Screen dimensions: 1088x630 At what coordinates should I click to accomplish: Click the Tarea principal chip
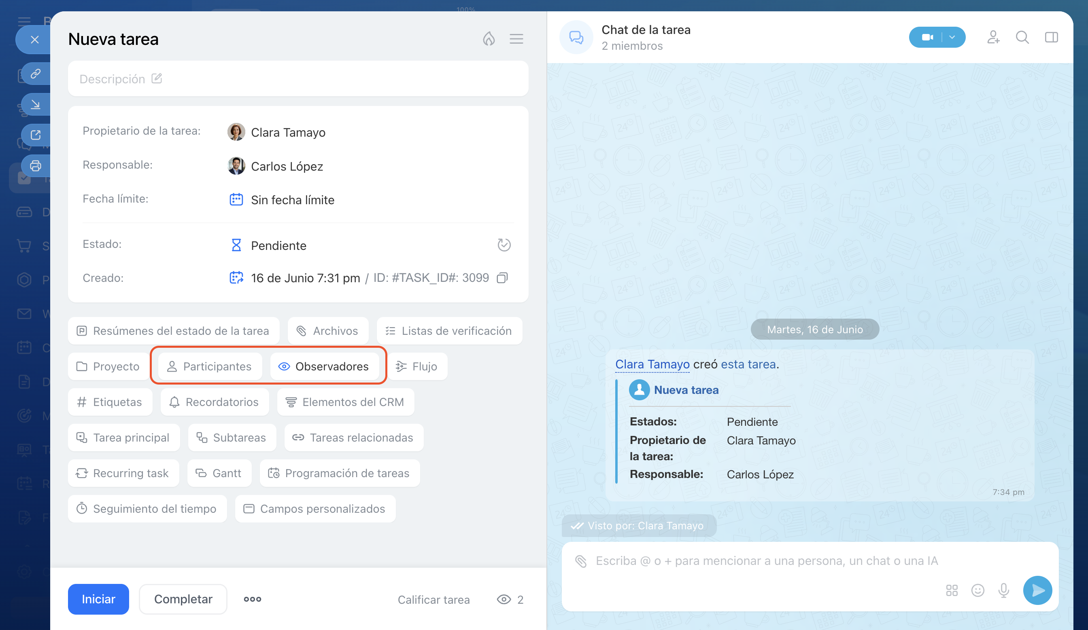point(124,438)
